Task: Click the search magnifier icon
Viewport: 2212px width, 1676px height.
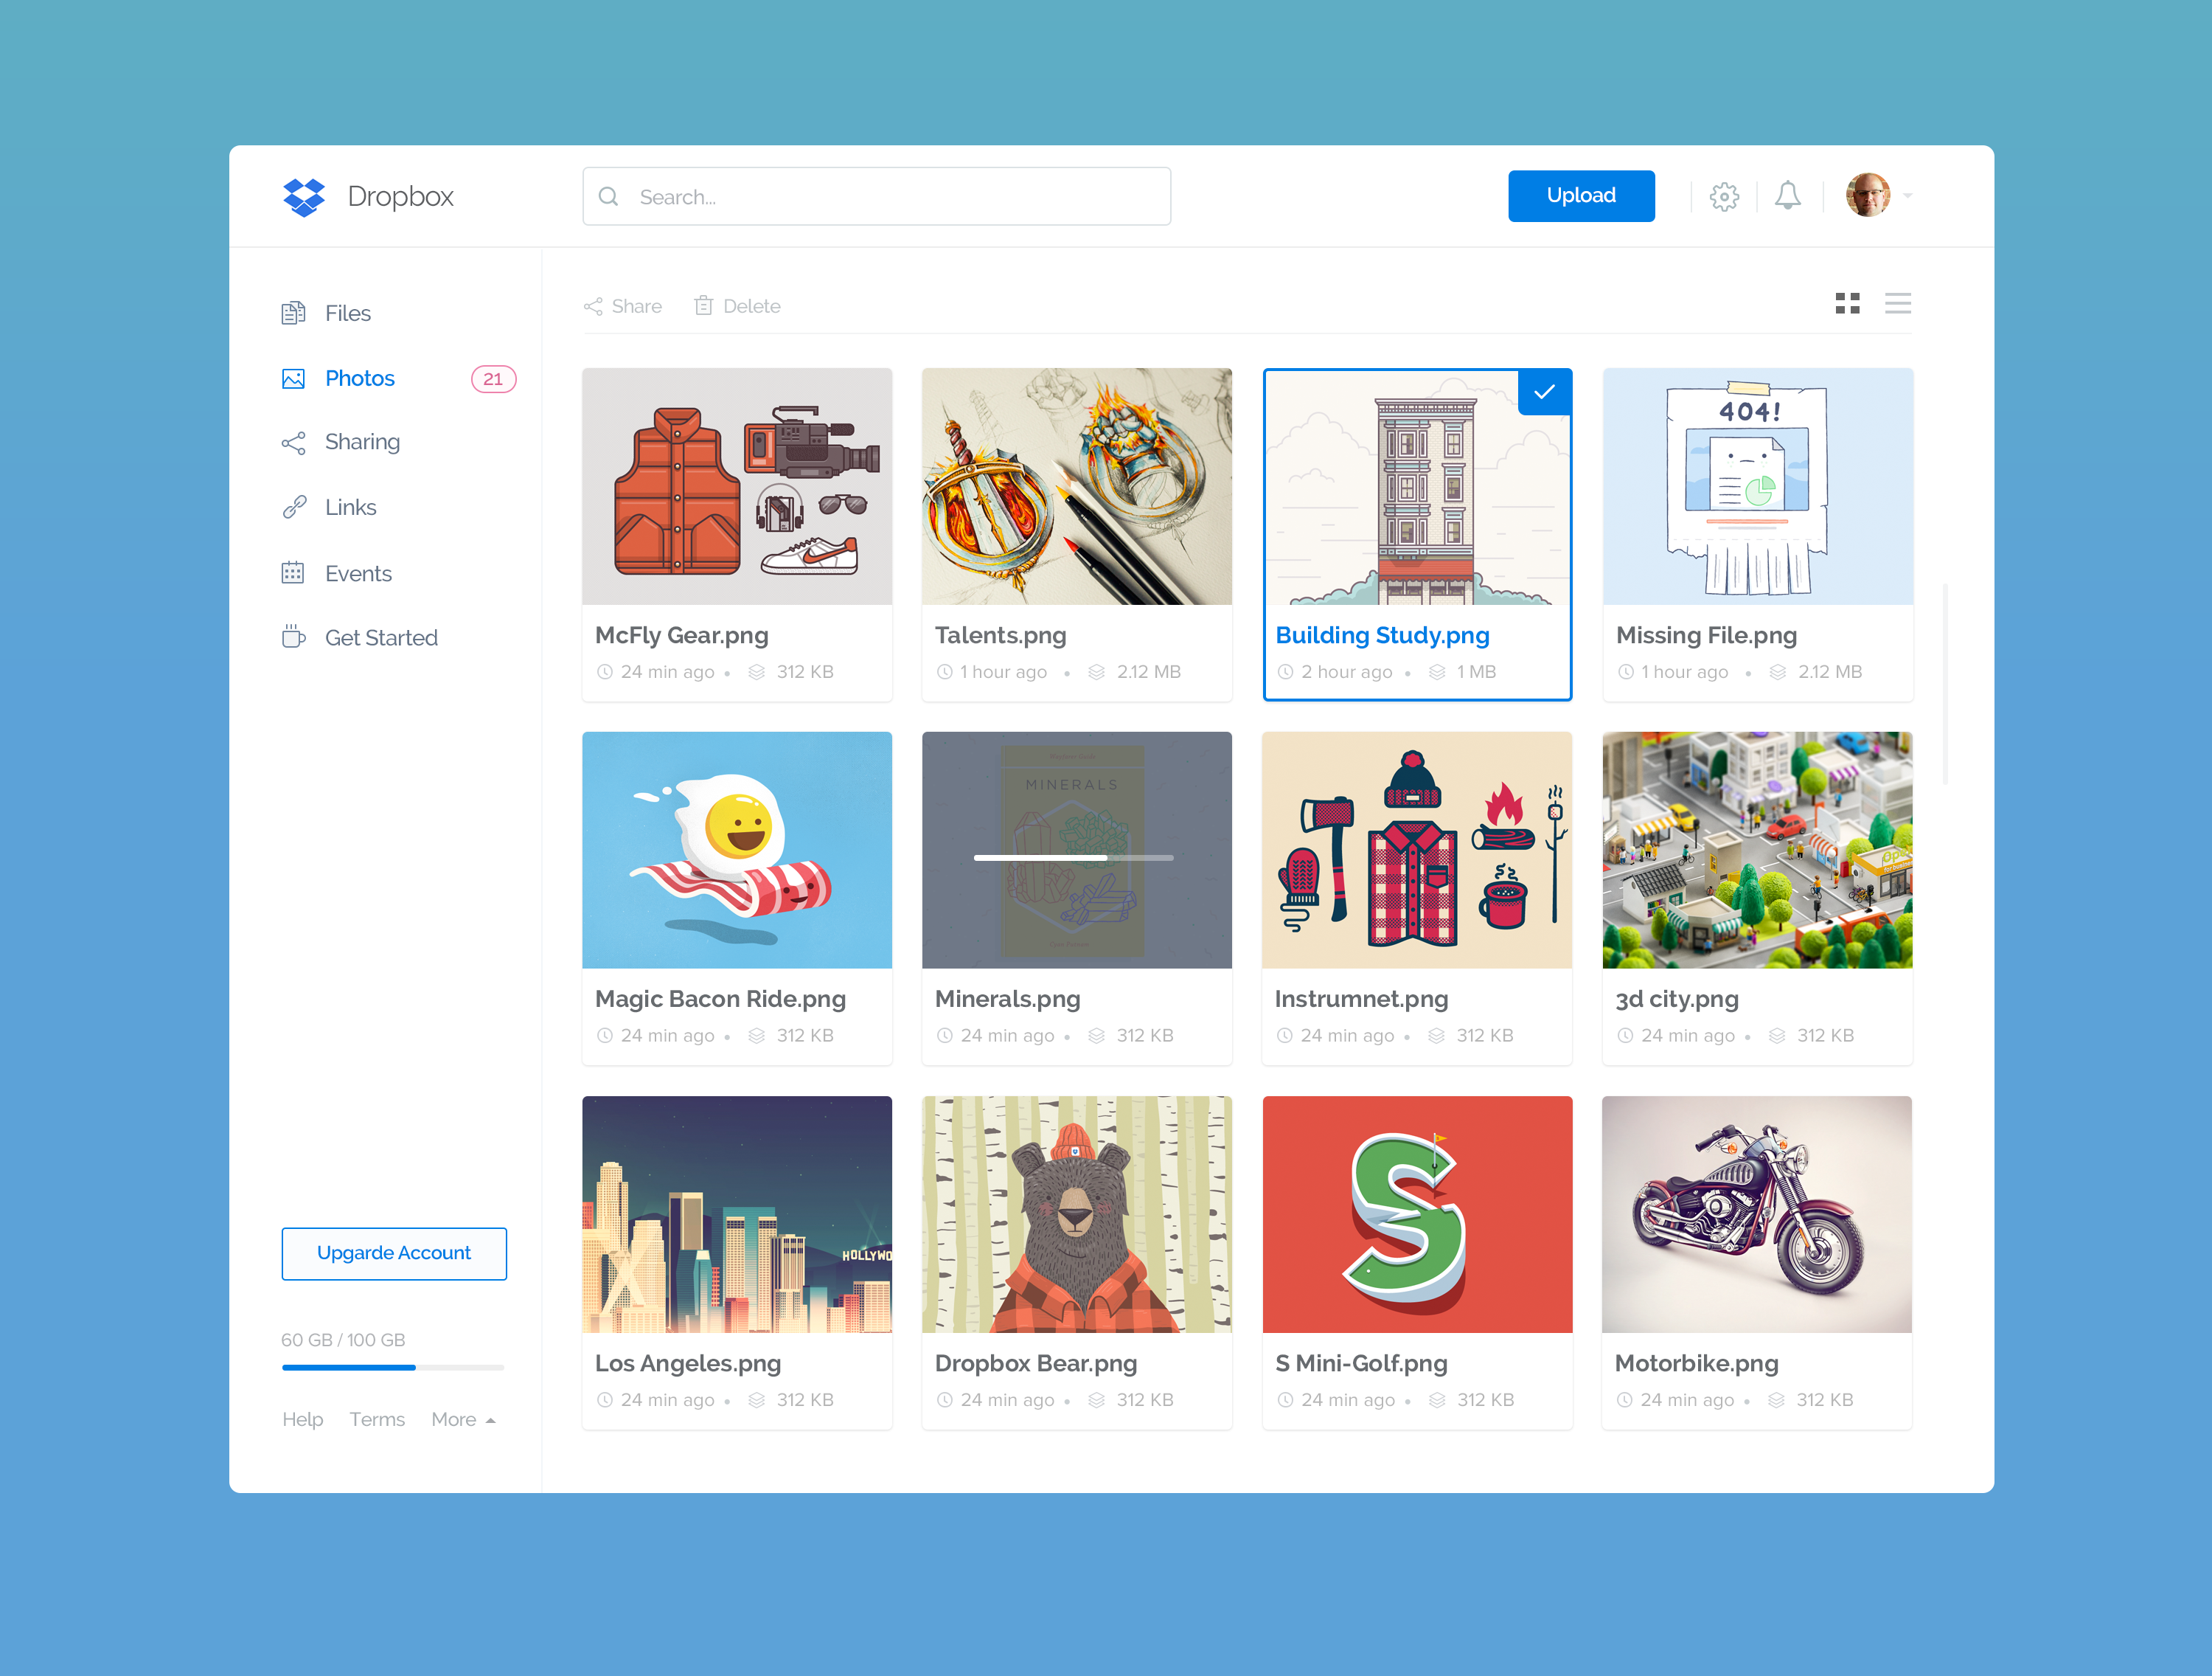Action: pos(608,197)
